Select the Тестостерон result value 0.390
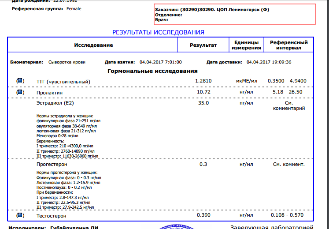329x229 pixels. [x=203, y=215]
